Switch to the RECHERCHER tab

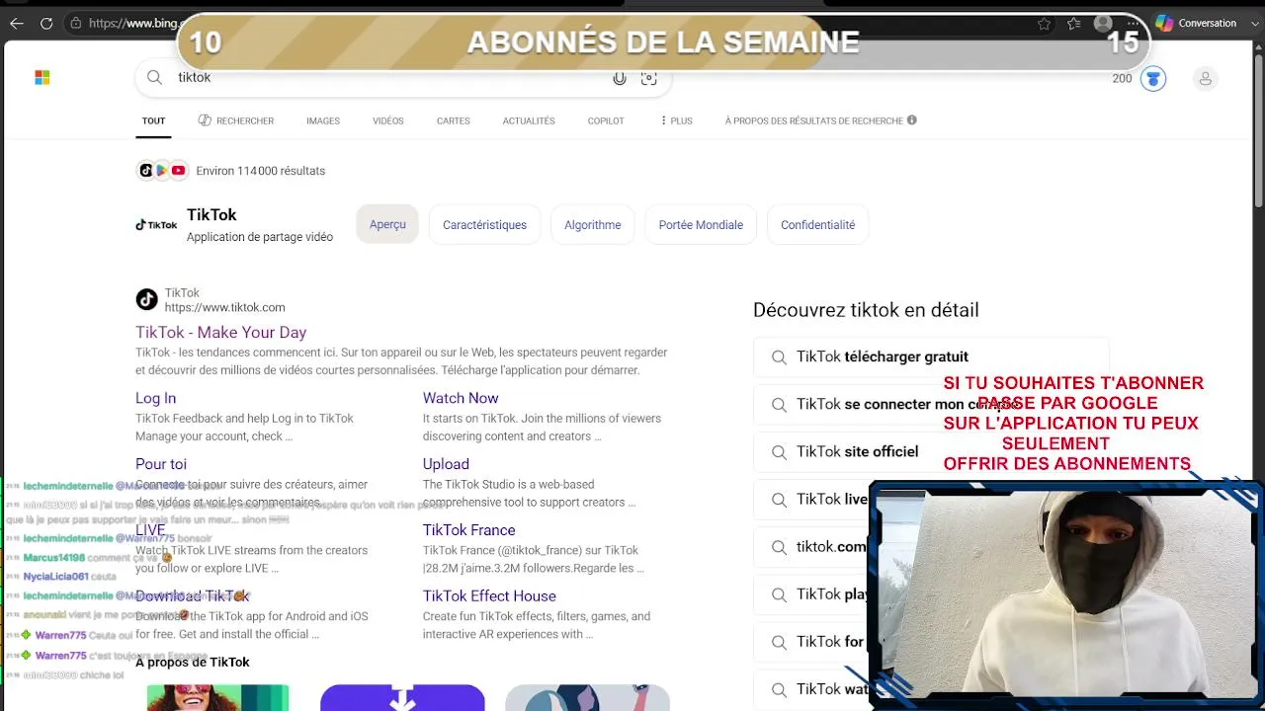(235, 120)
